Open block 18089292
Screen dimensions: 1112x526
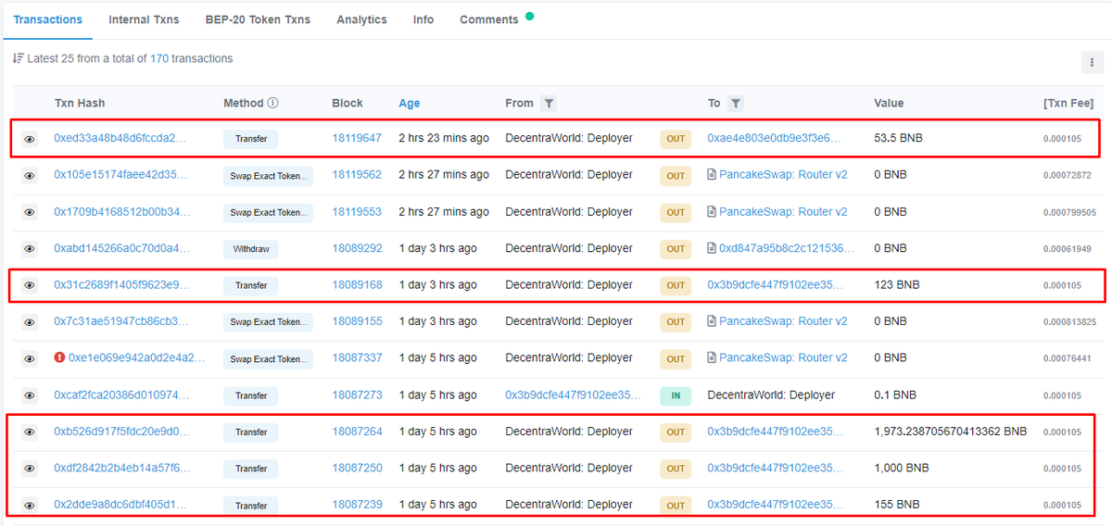pyautogui.click(x=357, y=248)
